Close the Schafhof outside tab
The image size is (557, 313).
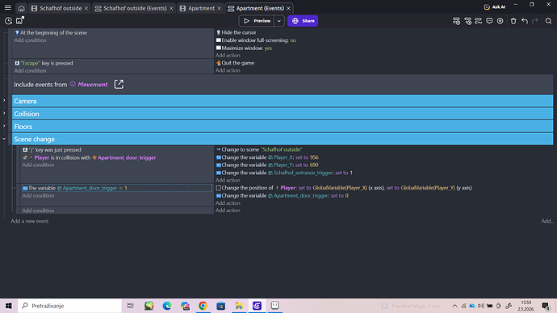[x=86, y=8]
